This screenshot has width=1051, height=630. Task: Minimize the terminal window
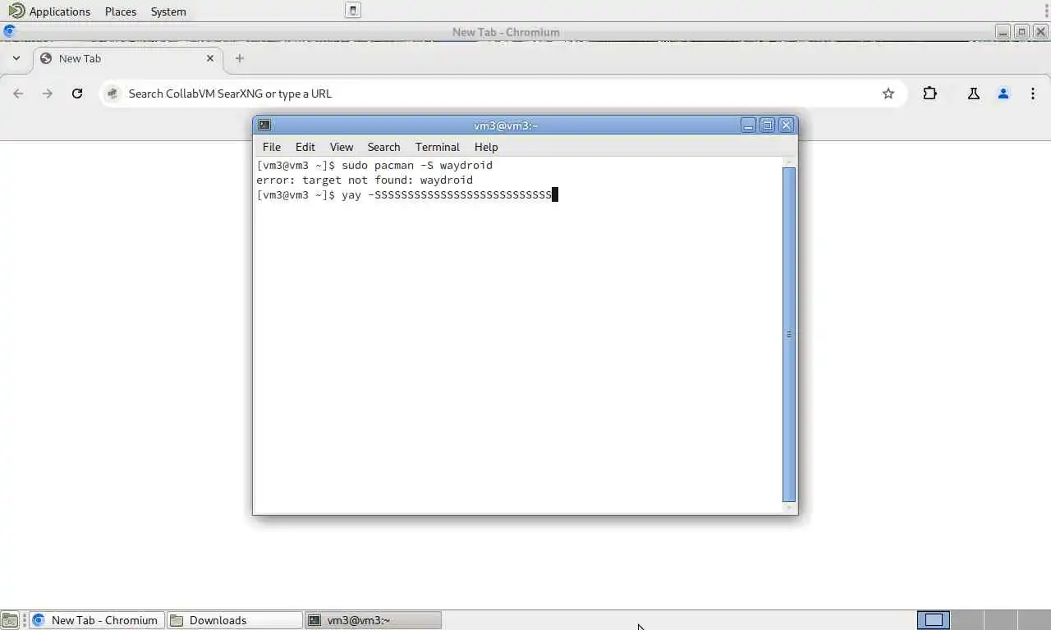tap(748, 125)
